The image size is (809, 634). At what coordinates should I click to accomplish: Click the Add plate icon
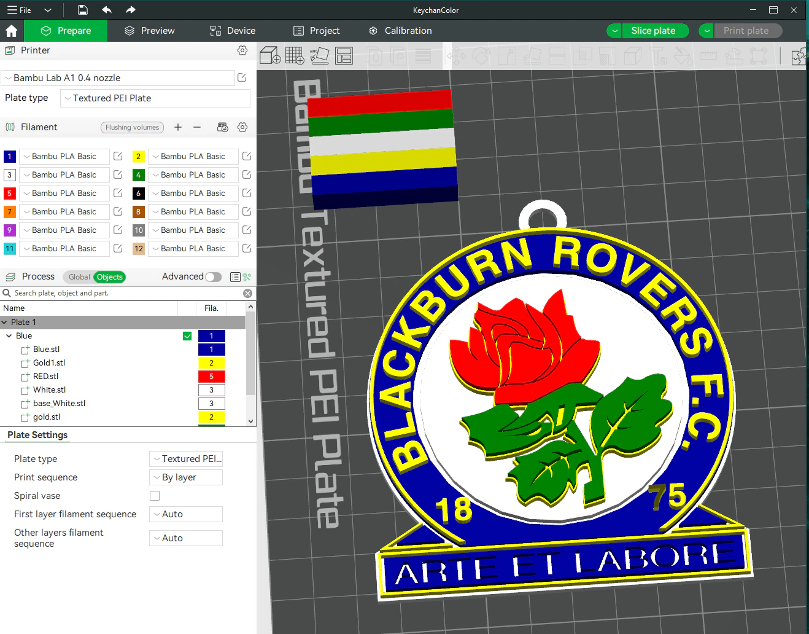point(295,56)
